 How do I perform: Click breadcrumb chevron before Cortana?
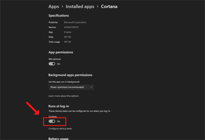pyautogui.click(x=98, y=6)
